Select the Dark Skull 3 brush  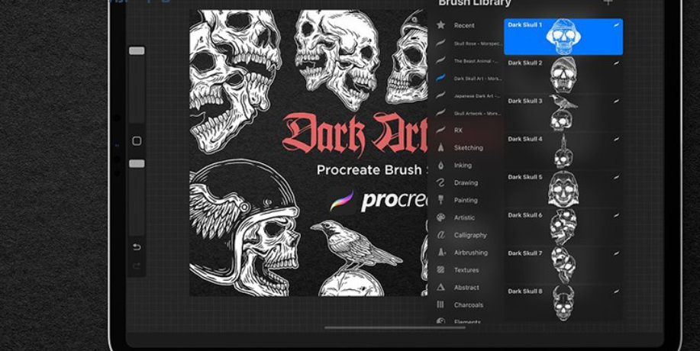click(x=563, y=113)
